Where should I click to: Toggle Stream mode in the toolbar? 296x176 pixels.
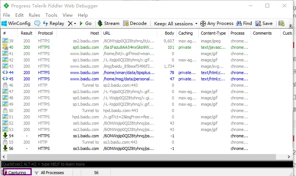[x=109, y=23]
